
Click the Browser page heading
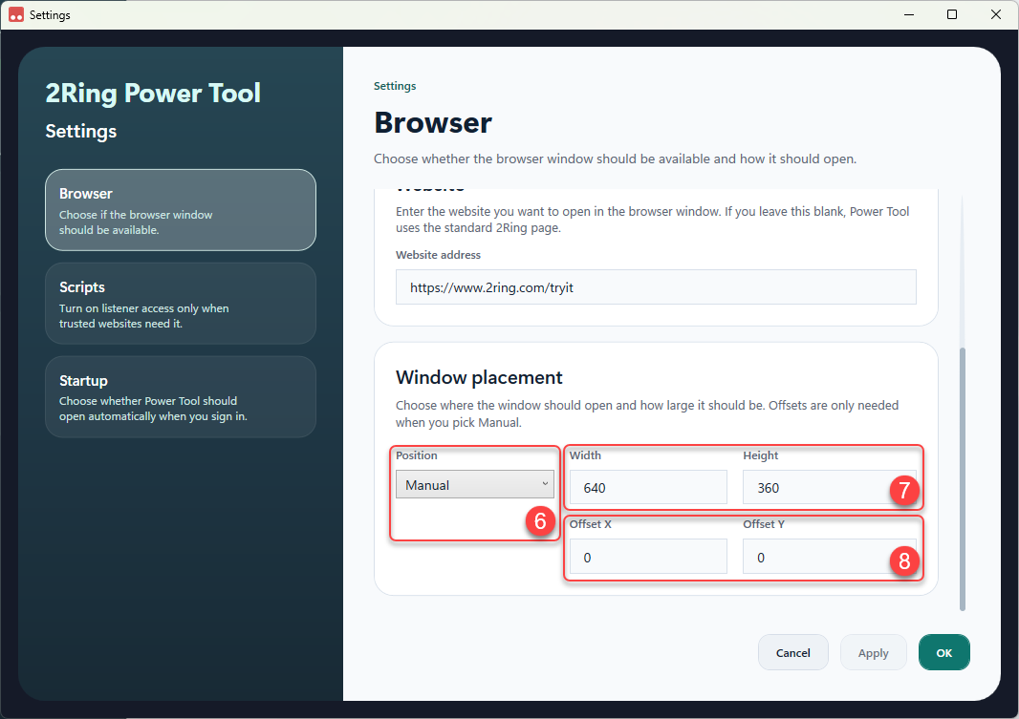433,122
